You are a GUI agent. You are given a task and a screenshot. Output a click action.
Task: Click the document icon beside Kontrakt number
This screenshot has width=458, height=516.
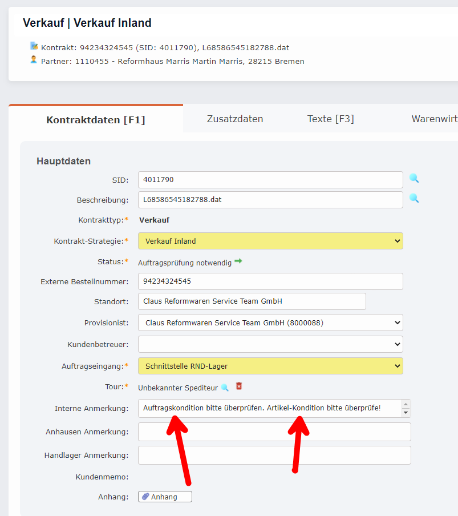point(34,46)
